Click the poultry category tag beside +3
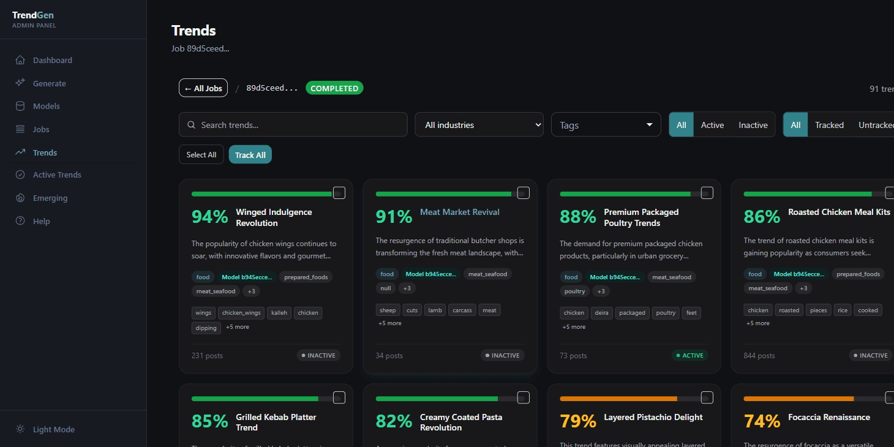The height and width of the screenshot is (447, 894). click(575, 291)
